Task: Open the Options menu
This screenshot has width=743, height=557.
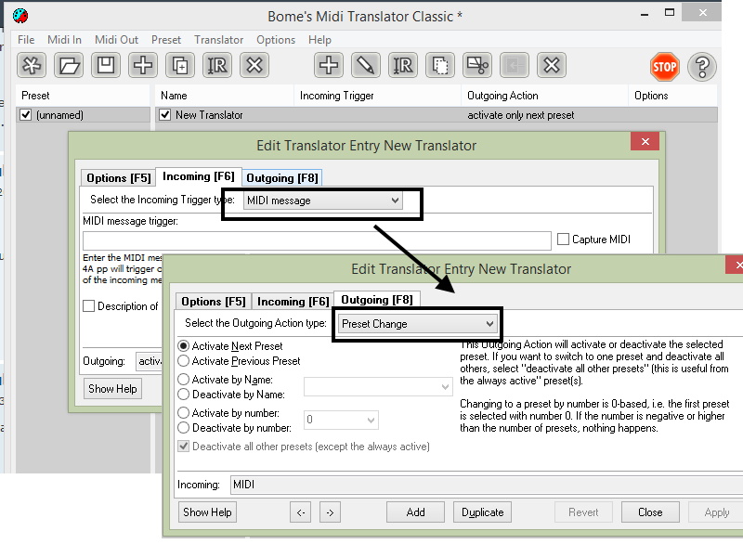Action: point(276,40)
